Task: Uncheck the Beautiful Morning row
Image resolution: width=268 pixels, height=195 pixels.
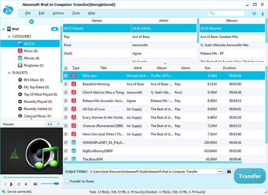Action: click(x=66, y=84)
